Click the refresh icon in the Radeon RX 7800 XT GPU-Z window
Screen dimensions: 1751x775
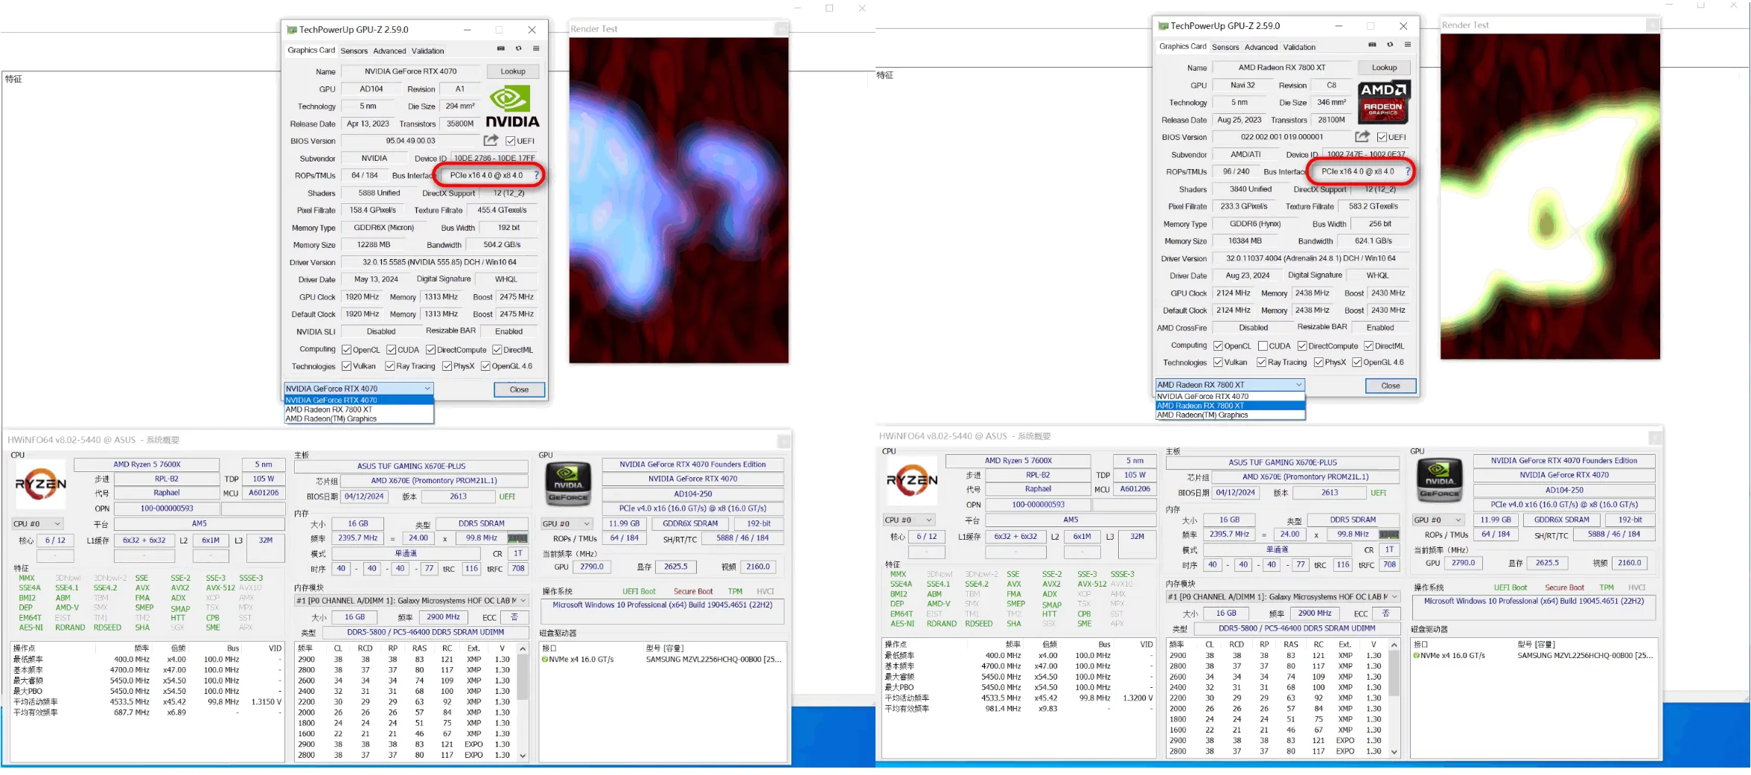point(1389,45)
